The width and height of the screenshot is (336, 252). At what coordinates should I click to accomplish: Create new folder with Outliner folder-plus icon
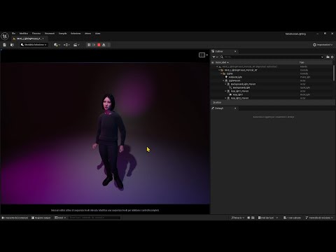pyautogui.click(x=328, y=57)
